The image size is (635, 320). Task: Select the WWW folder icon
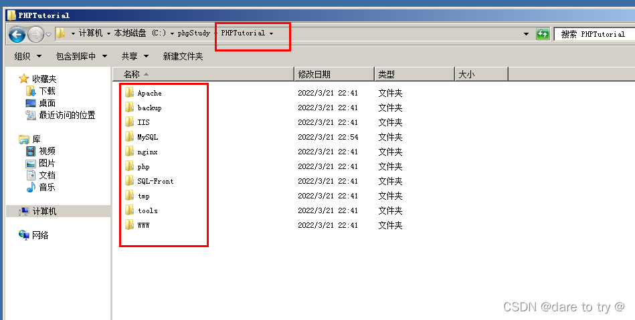[x=130, y=225]
